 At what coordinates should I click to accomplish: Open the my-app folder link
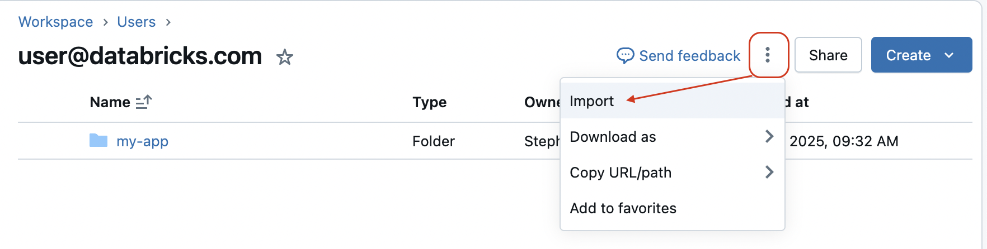142,141
